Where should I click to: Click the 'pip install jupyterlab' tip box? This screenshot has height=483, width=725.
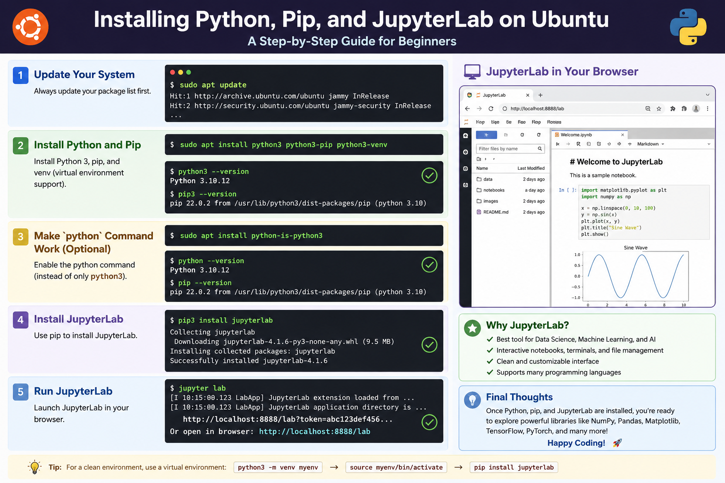click(x=514, y=467)
